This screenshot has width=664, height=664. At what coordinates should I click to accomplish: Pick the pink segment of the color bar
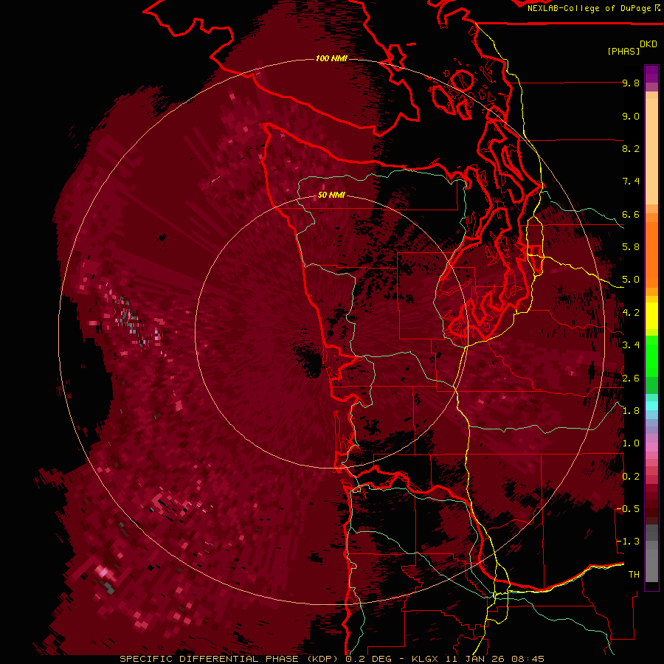pos(651,447)
